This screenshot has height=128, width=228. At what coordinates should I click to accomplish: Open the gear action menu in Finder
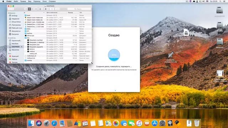click(x=46, y=9)
